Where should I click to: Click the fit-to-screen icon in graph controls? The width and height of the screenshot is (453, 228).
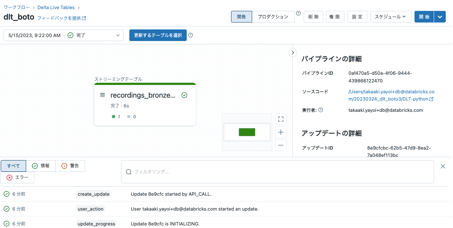point(280,119)
